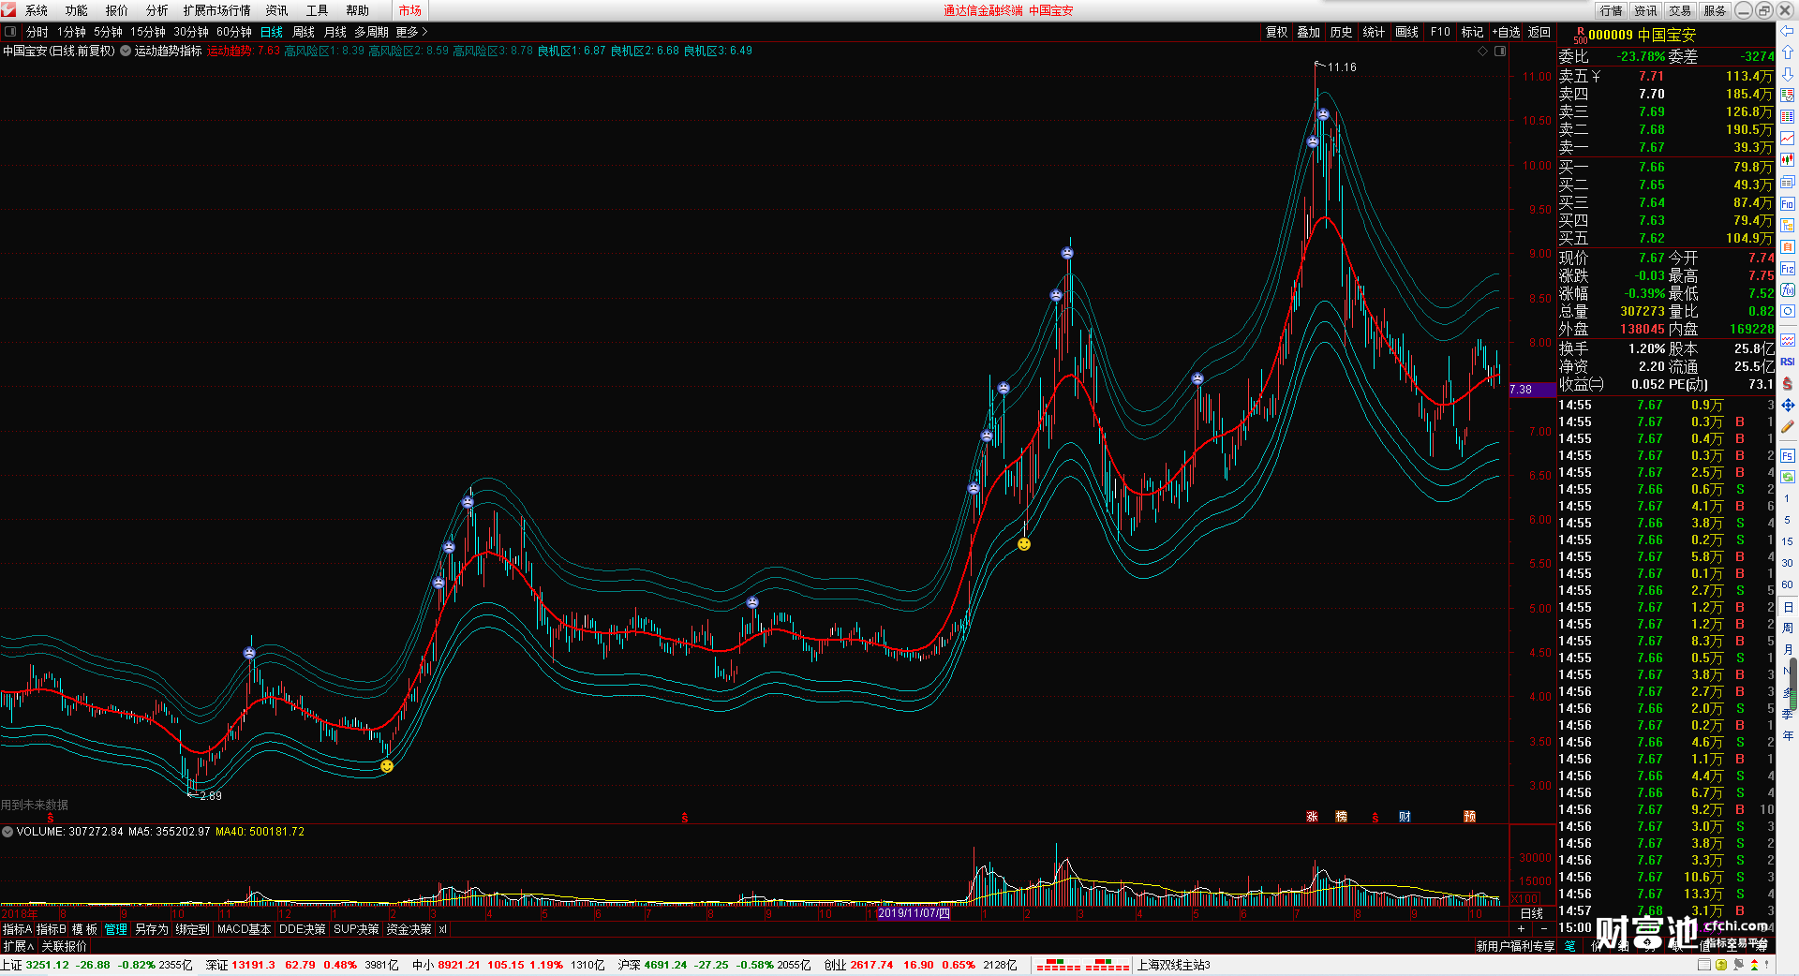
Task: Click the 关联报价 tab at bottom
Action: (x=64, y=946)
